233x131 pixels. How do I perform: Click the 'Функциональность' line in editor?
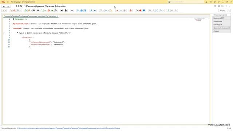pyautogui.click(x=55, y=24)
